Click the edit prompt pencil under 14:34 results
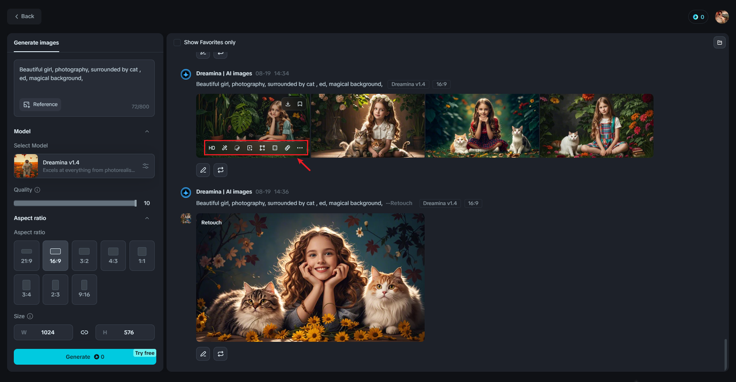This screenshot has height=382, width=736. point(203,170)
